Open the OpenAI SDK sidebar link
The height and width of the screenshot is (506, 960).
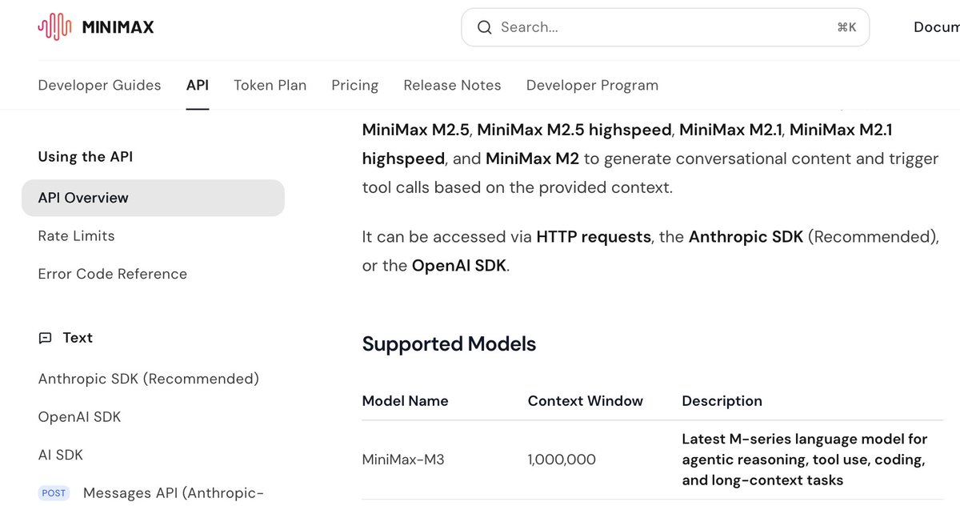click(x=79, y=417)
